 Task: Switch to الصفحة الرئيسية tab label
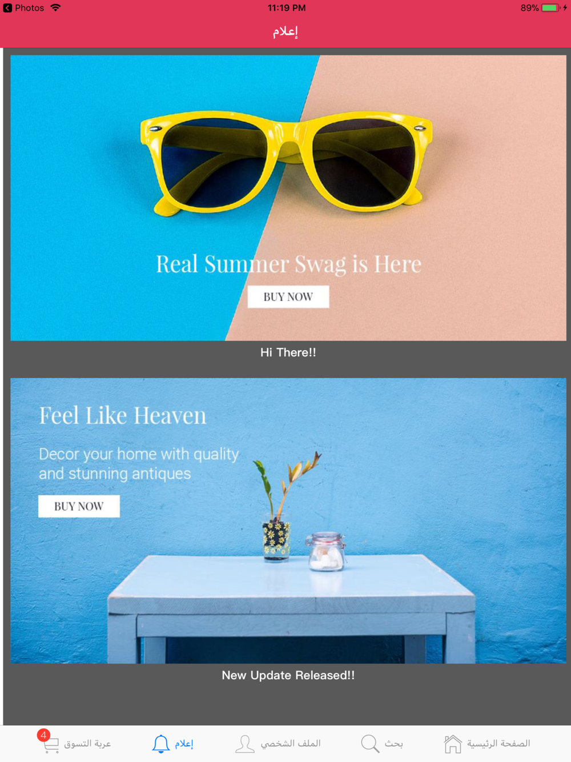(498, 744)
